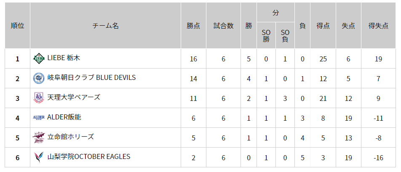Click the 立命館ホリーズ team logo

(39, 138)
